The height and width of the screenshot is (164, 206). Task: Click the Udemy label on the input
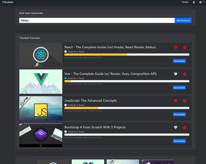25,20
